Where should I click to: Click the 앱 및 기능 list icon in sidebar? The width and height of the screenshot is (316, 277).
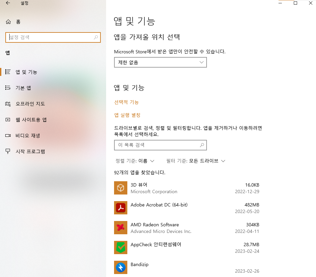coord(8,72)
